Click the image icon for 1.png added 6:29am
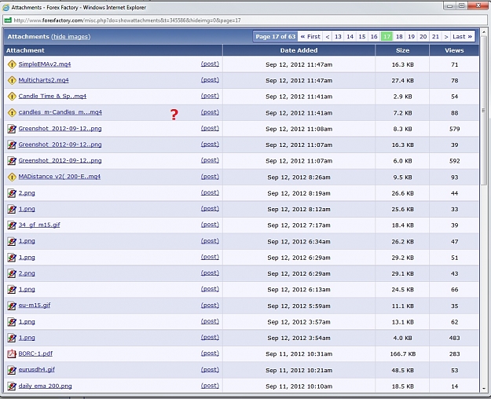The image size is (491, 399). 12,258
